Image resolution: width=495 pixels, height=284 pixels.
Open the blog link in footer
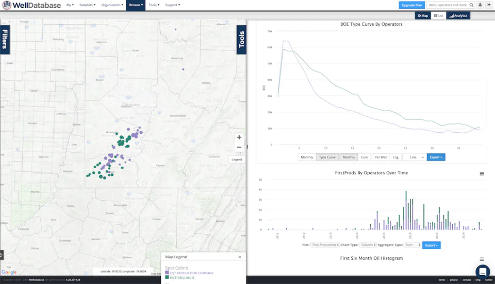click(x=478, y=280)
